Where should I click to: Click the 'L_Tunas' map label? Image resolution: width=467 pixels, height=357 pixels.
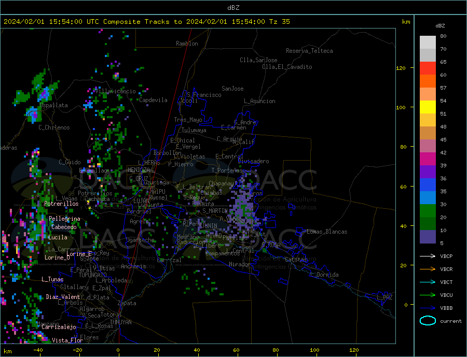coord(52,279)
